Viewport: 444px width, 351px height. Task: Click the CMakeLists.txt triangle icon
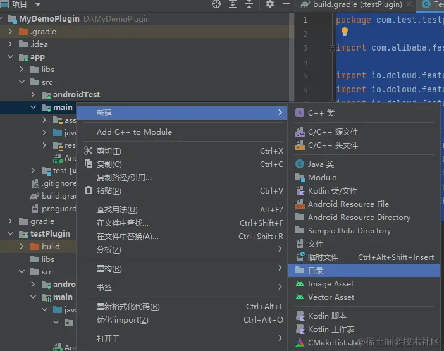point(300,343)
